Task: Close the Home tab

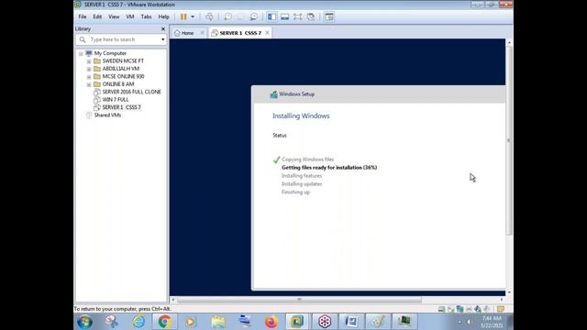Action: [x=202, y=33]
